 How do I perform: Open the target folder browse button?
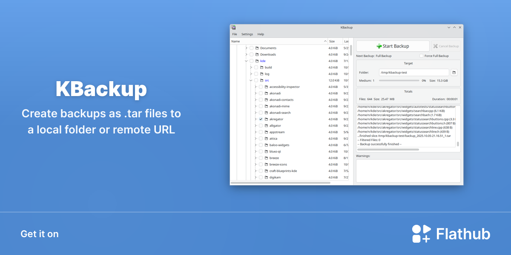point(454,73)
